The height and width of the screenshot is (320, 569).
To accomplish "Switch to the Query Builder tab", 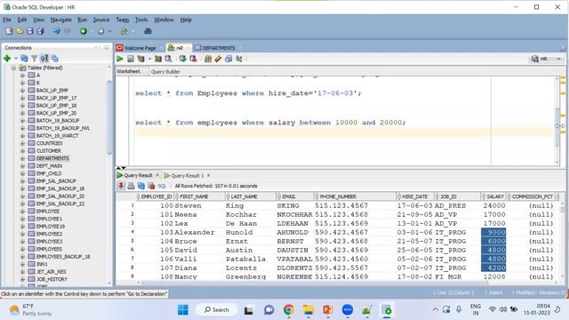I will point(165,71).
